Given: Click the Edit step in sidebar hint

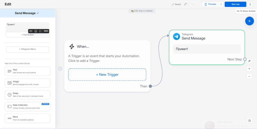Looking at the screenshot, I should click(x=142, y=11).
